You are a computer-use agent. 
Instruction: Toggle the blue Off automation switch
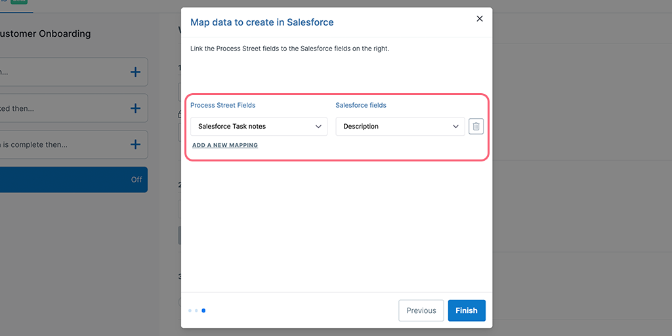[73, 180]
